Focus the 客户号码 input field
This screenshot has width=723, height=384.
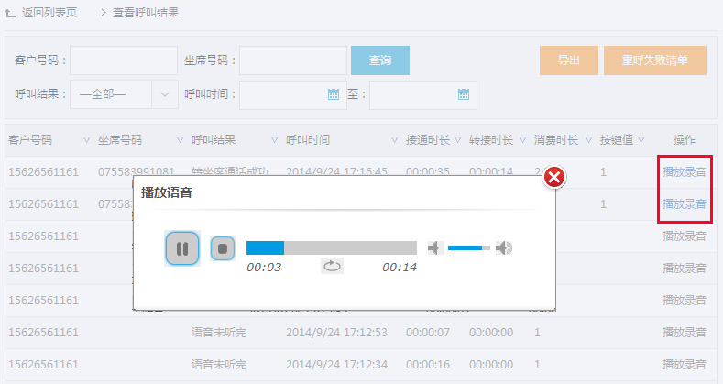coord(124,60)
